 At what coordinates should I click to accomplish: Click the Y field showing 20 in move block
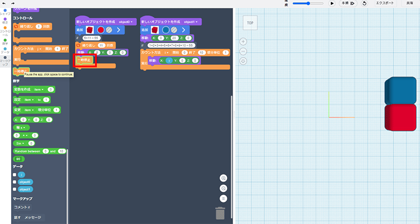pyautogui.click(x=175, y=38)
